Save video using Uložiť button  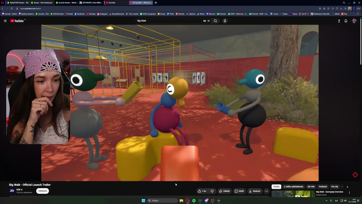click(x=239, y=191)
